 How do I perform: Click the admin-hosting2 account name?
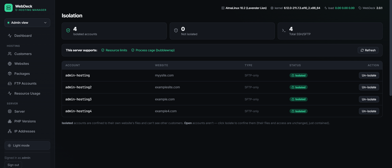[x=78, y=87]
